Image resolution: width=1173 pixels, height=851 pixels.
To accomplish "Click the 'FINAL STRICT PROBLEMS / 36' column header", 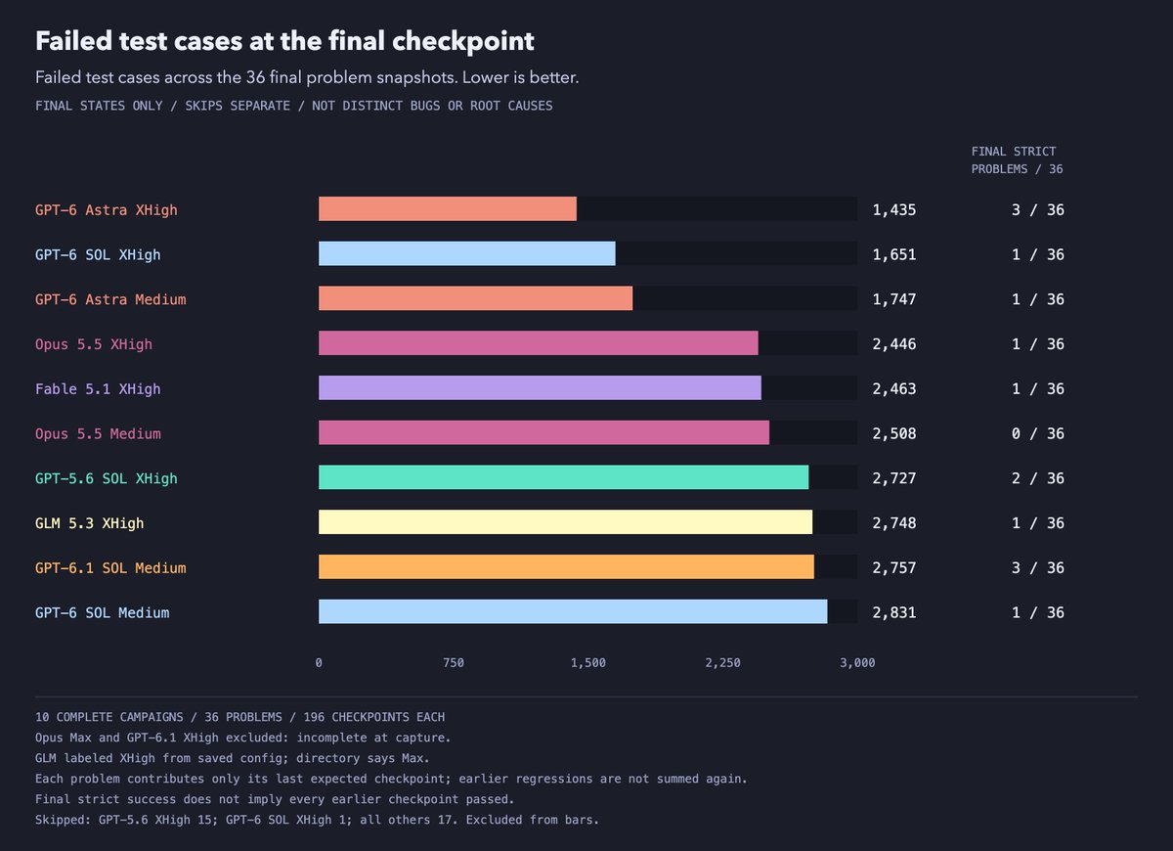I will click(x=1017, y=160).
